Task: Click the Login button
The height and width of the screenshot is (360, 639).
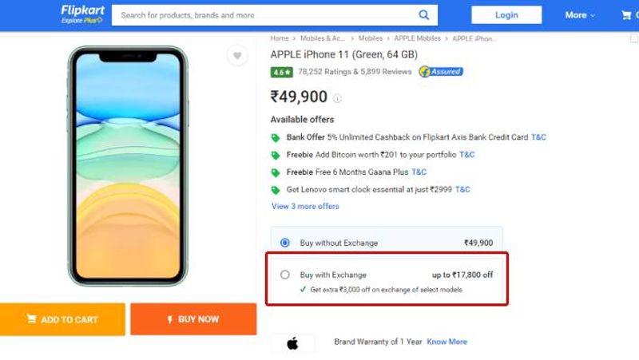Action: click(x=506, y=15)
